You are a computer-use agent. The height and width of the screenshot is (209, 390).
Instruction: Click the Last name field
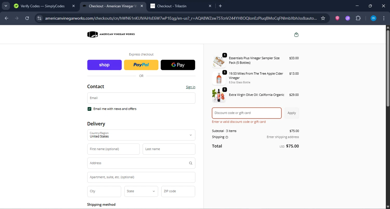[x=169, y=149]
